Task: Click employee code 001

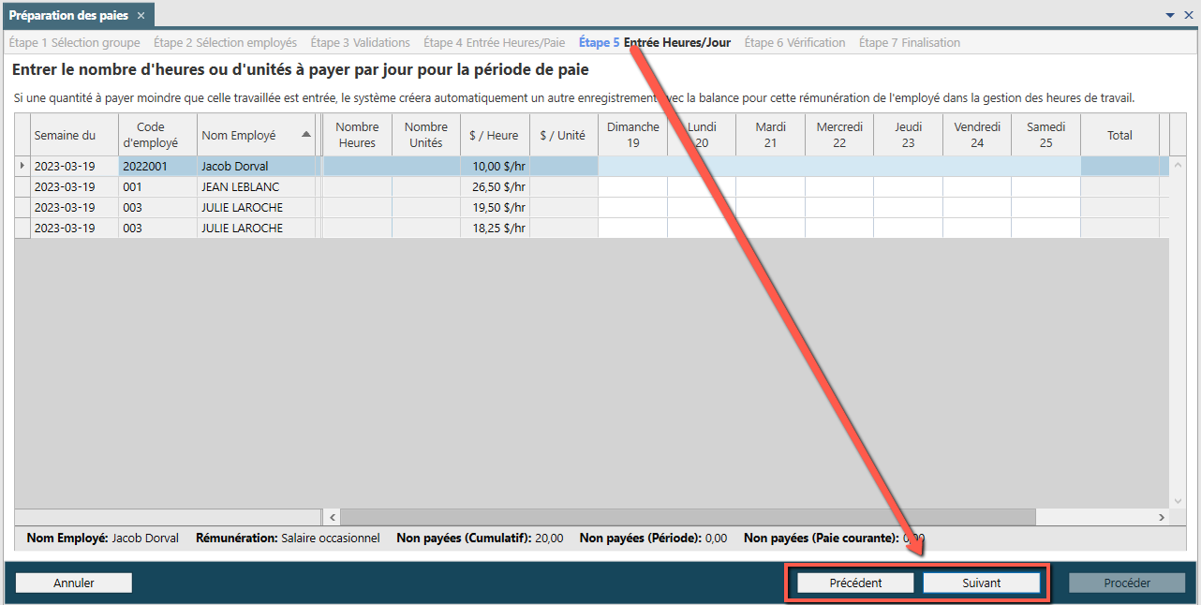Action: tap(157, 186)
